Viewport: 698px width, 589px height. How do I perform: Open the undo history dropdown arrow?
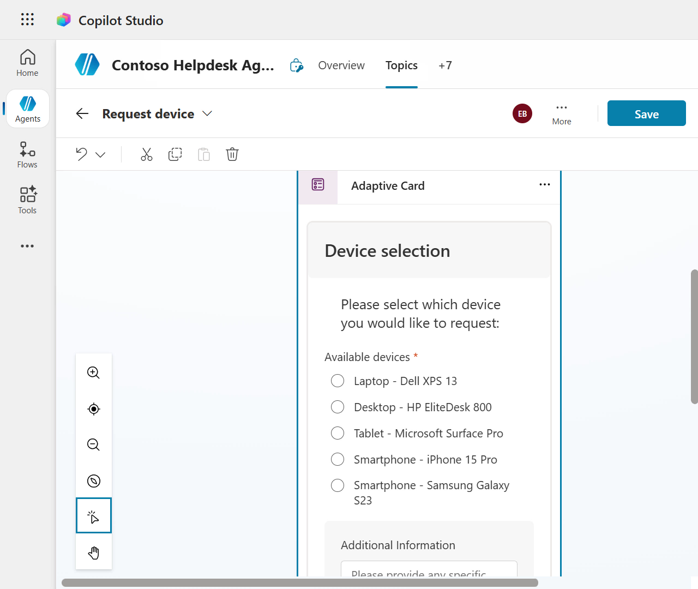pyautogui.click(x=101, y=154)
